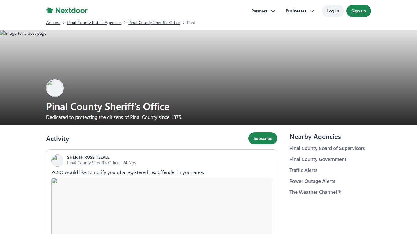
Task: Select the Post breadcrumb item
Action: point(191,23)
